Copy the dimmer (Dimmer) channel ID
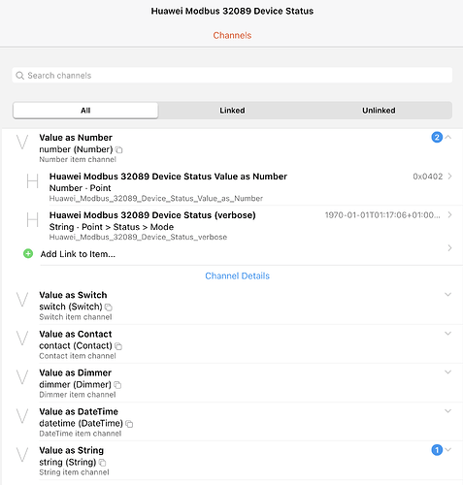The height and width of the screenshot is (485, 463). pyautogui.click(x=117, y=385)
